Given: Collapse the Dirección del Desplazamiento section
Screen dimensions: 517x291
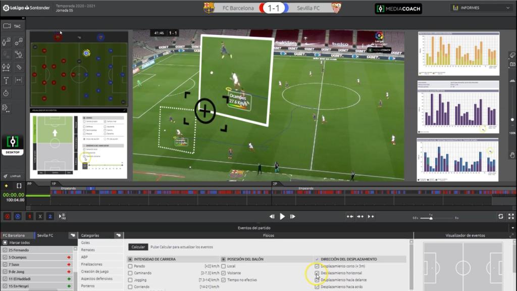Looking at the screenshot, I should (x=317, y=259).
